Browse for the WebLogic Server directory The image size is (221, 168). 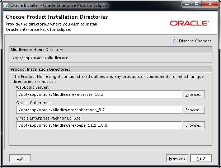[194, 94]
